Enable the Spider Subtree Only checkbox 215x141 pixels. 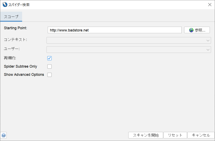pyautogui.click(x=50, y=67)
